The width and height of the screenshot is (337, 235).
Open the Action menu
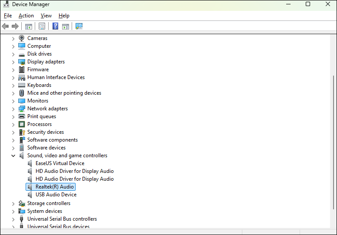26,16
